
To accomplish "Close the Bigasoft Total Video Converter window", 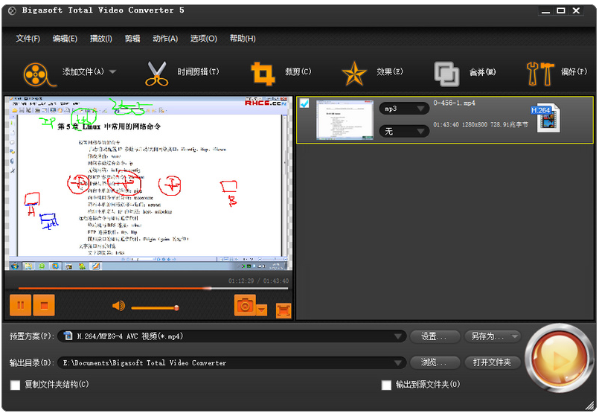I will coord(577,10).
